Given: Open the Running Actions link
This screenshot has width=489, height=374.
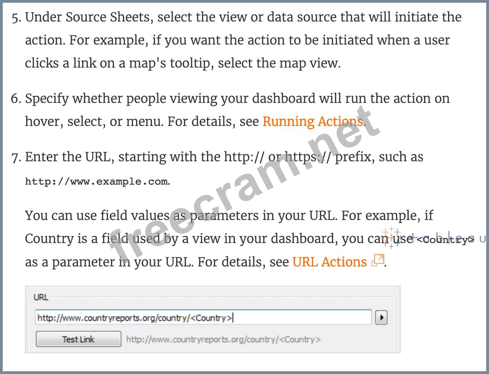Looking at the screenshot, I should 313,121.
